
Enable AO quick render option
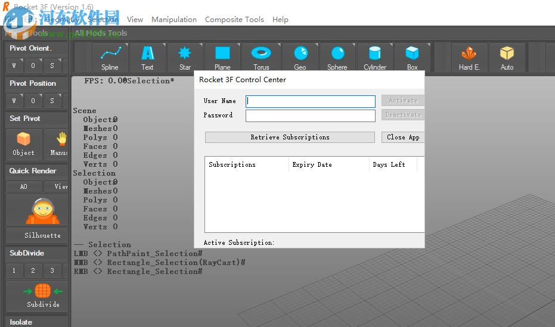point(24,186)
